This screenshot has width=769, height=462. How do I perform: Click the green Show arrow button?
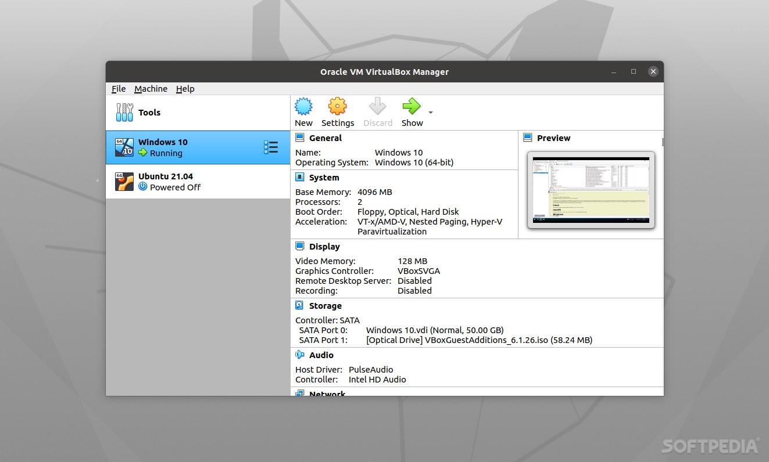click(412, 106)
